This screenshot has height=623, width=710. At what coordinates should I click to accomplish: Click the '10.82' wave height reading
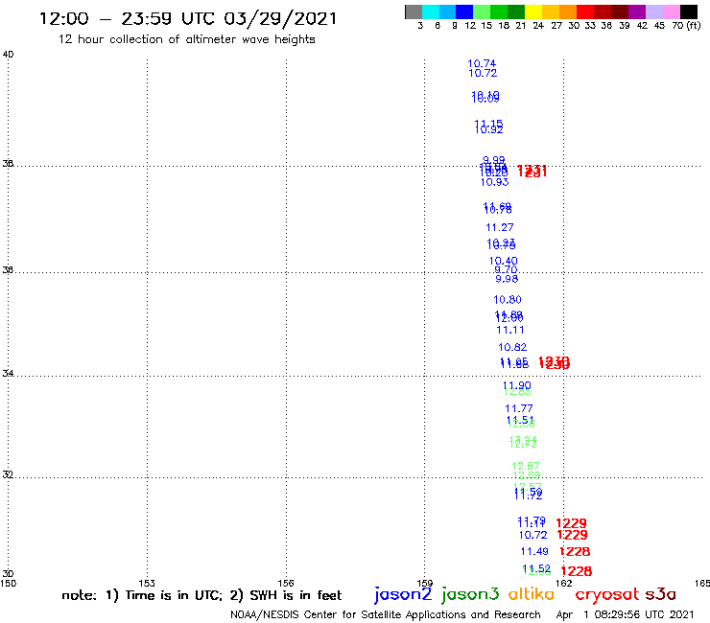(512, 347)
